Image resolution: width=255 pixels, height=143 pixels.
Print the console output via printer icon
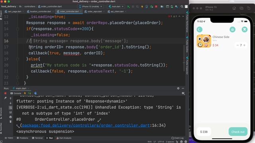11,117
